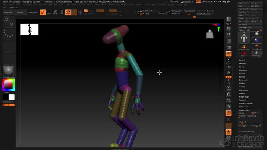Expand the Deformation section
The width and height of the screenshot is (267, 150).
coord(244,80)
